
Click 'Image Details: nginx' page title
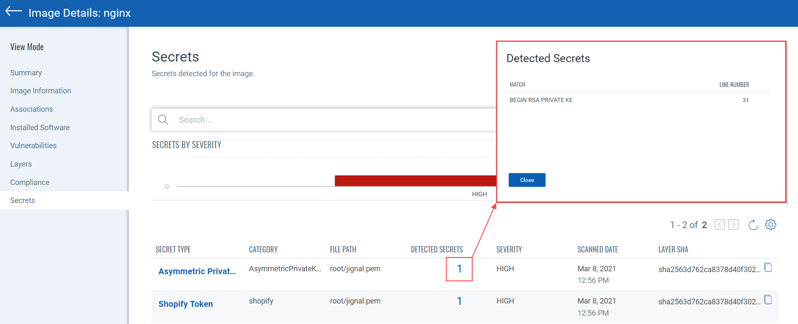(x=79, y=13)
